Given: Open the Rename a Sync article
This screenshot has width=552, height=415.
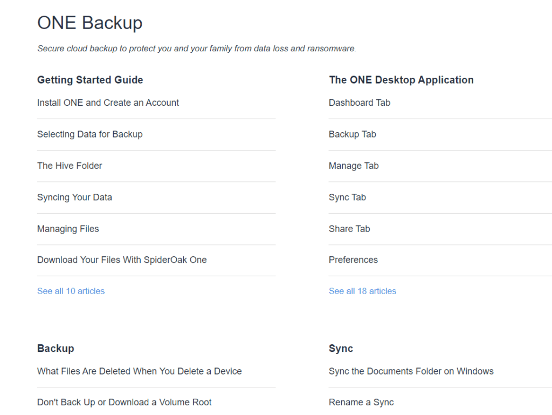Looking at the screenshot, I should tap(361, 402).
